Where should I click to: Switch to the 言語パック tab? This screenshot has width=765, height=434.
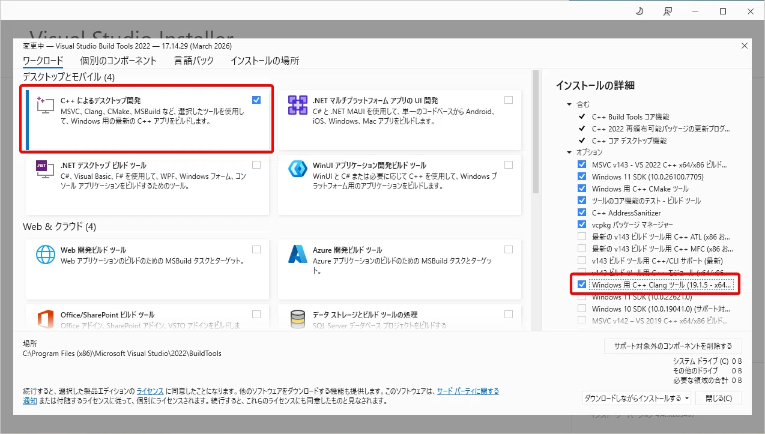tap(194, 61)
